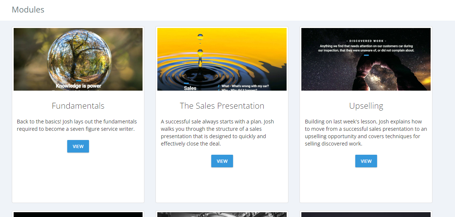Click the 'Building on last week's lesson' description
455x217 pixels.
[366, 133]
